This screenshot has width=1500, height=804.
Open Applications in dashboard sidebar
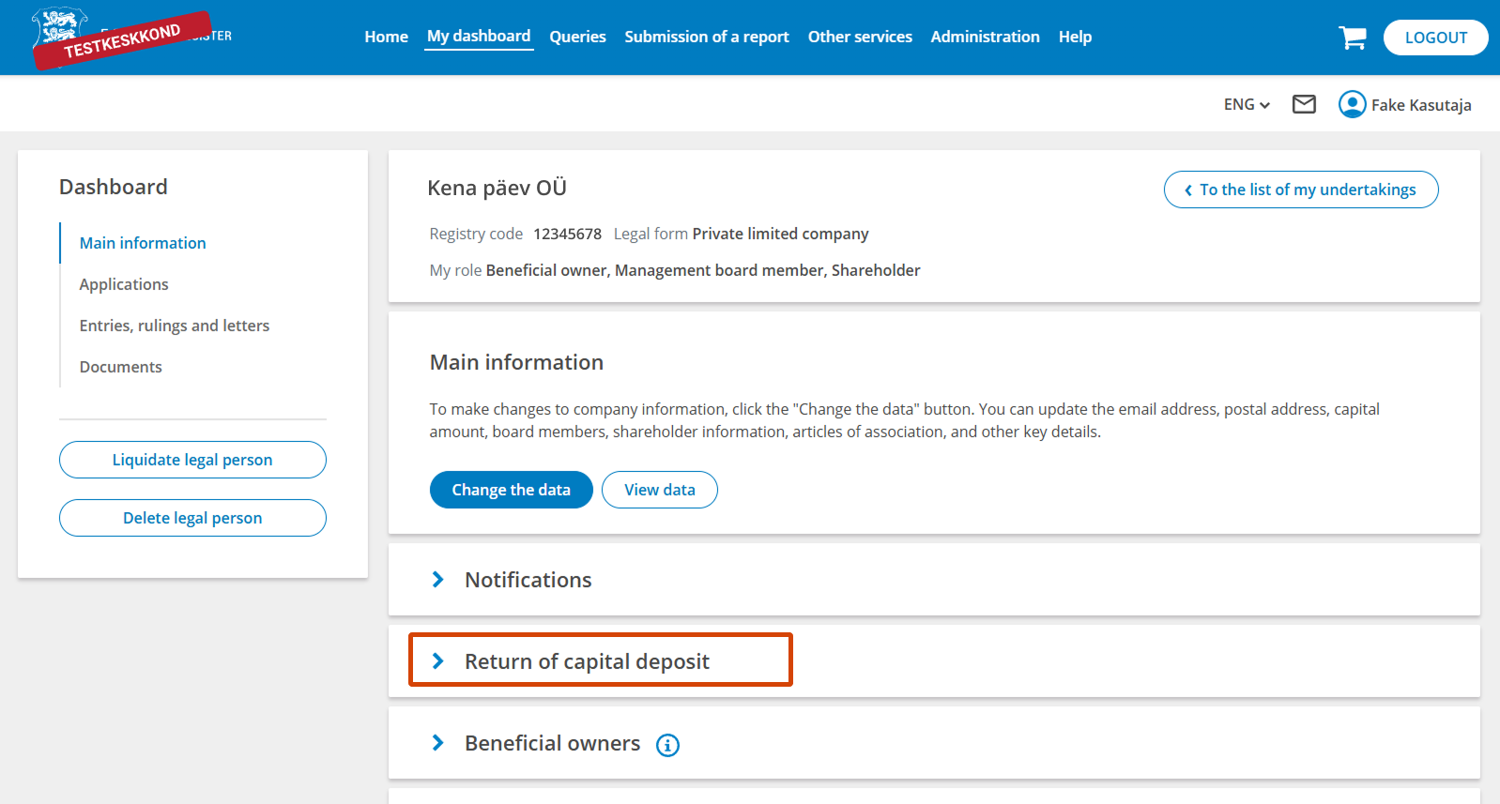[x=124, y=284]
